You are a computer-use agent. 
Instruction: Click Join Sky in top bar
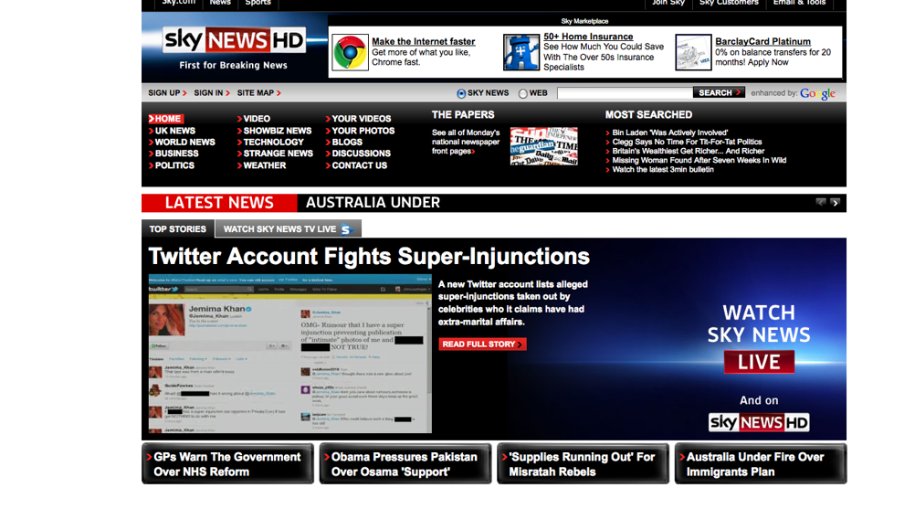click(x=668, y=3)
